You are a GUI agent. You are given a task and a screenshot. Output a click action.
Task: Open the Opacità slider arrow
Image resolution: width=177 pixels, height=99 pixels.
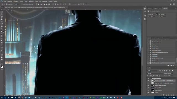tap(172, 73)
